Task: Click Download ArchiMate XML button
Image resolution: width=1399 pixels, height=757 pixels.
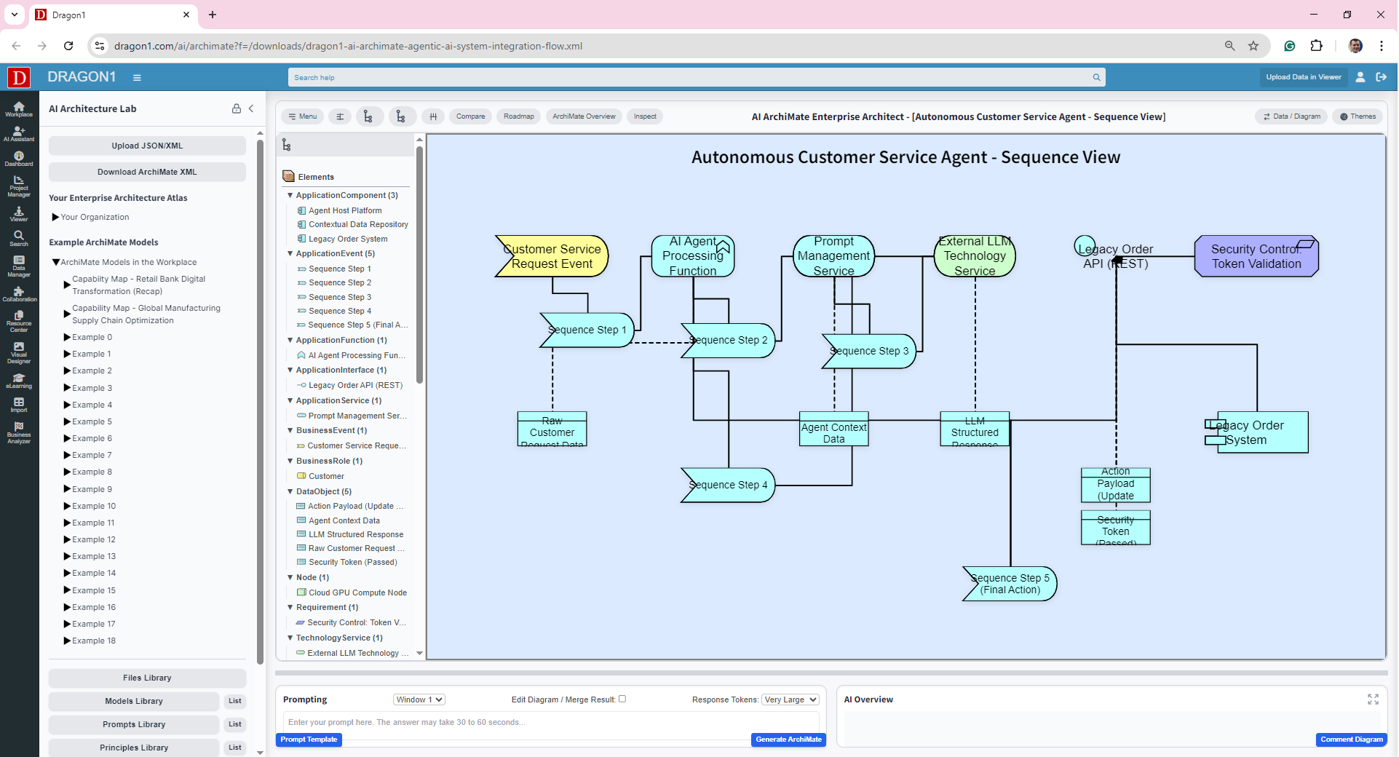Action: 147,172
